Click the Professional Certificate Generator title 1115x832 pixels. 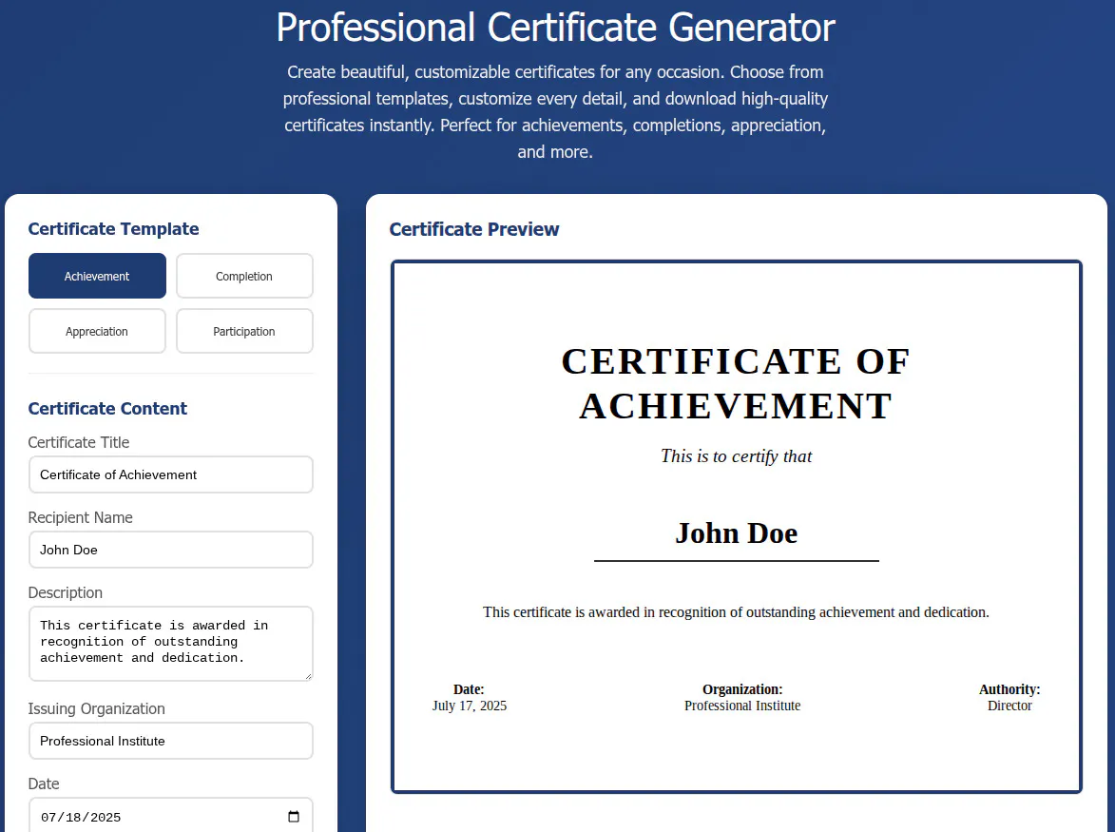pos(555,27)
